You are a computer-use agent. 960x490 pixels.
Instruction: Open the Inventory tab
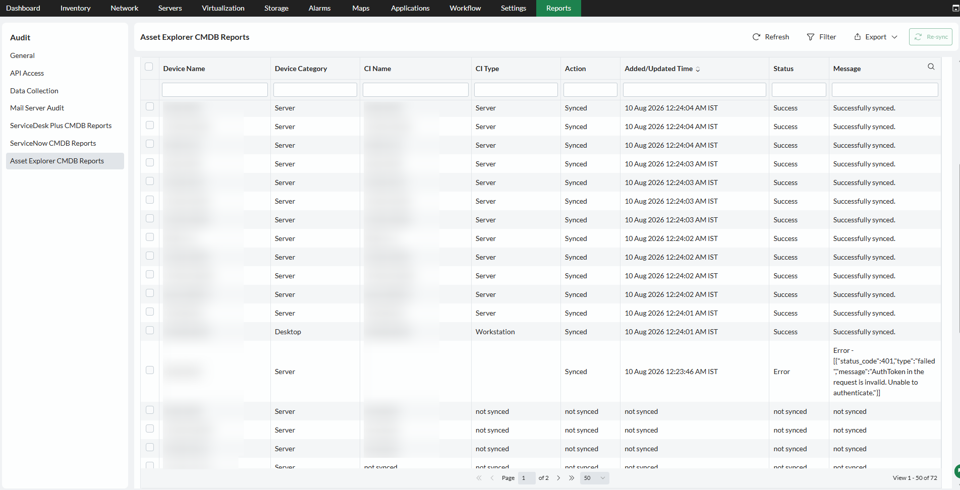[x=76, y=8]
